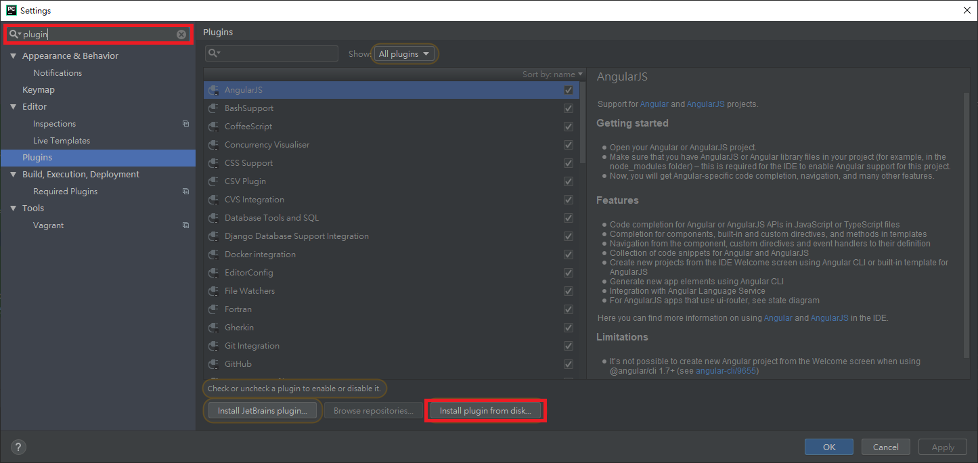
Task: Click the project icon beside Vagrant
Action: pos(185,225)
